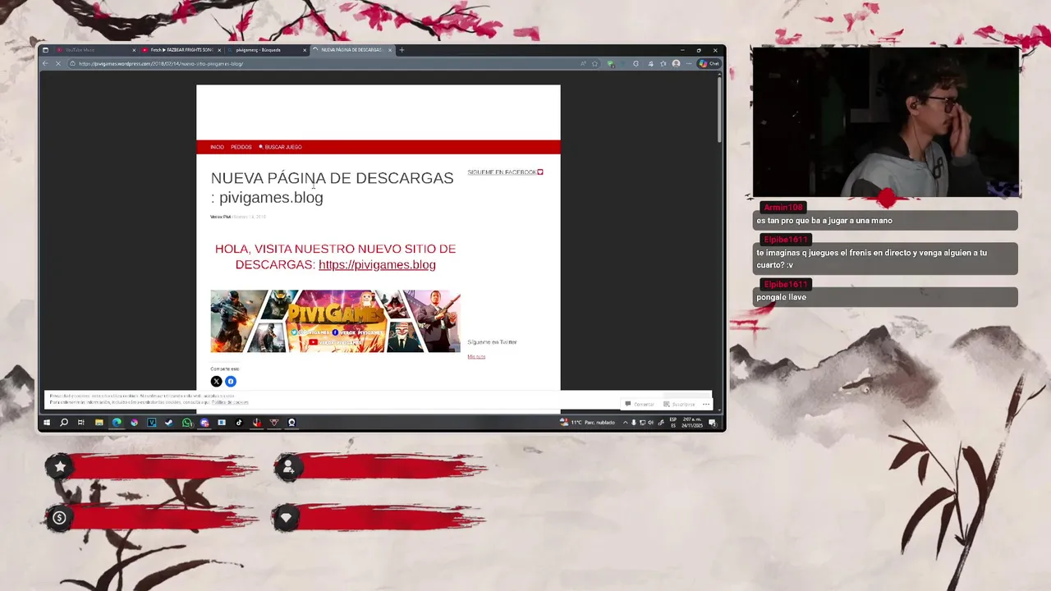Click the SIGUEME EN FACEBOOK heading

pyautogui.click(x=505, y=172)
